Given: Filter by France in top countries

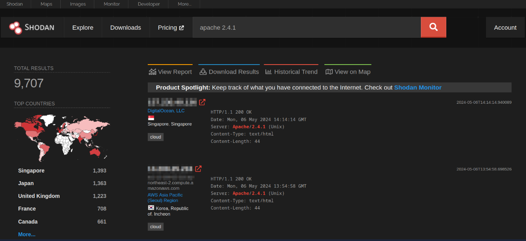Looking at the screenshot, I should pos(27,209).
